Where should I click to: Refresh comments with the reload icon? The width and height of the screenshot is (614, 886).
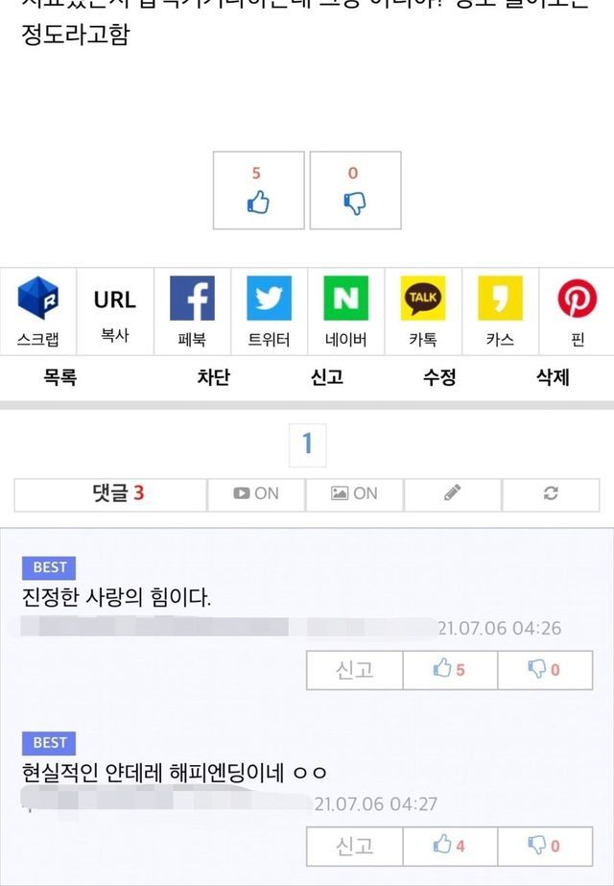pos(551,495)
